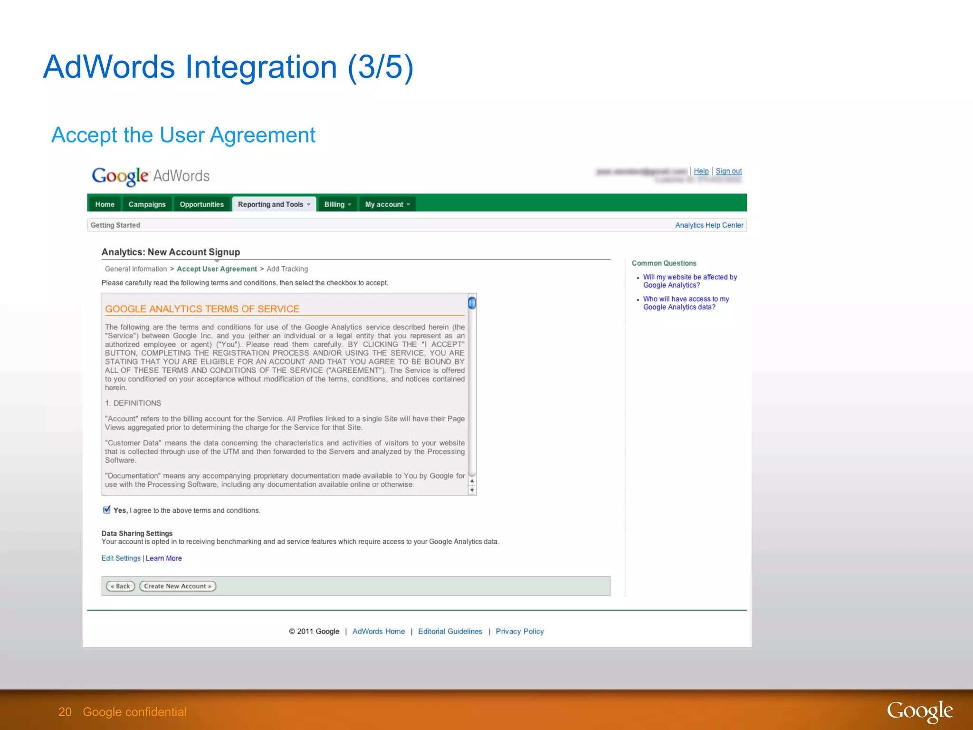Image resolution: width=973 pixels, height=730 pixels.
Task: Check the Yes, I agree checkbox
Action: 107,510
